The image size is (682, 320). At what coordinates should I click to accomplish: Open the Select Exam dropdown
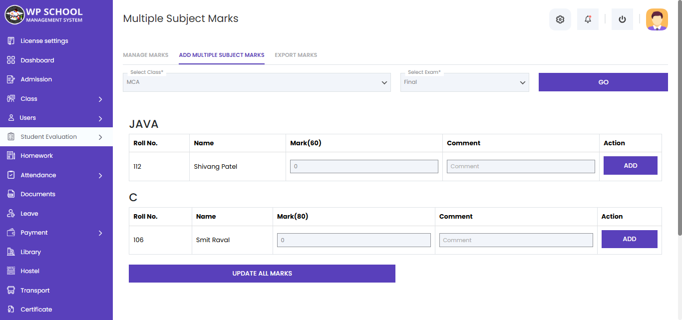click(x=464, y=82)
